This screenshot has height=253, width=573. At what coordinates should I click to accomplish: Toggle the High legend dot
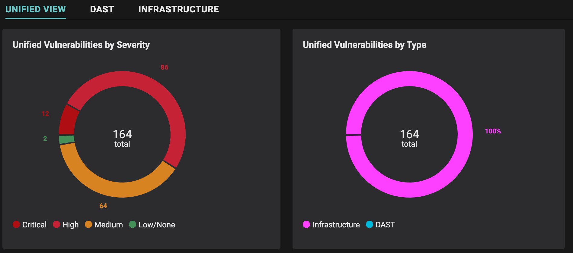(56, 224)
